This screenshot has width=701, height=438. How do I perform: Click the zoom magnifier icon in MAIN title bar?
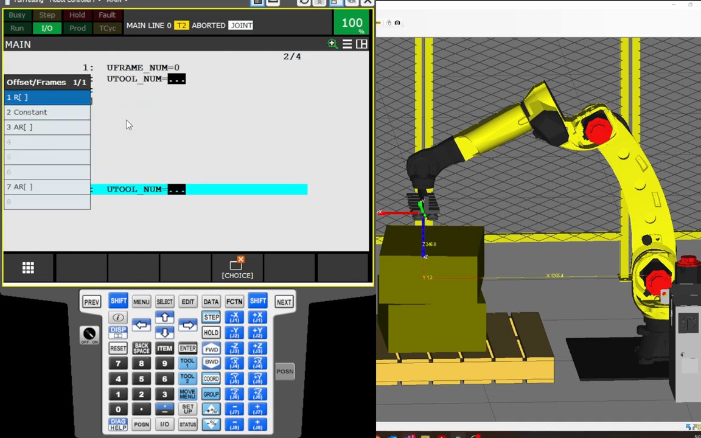[332, 44]
